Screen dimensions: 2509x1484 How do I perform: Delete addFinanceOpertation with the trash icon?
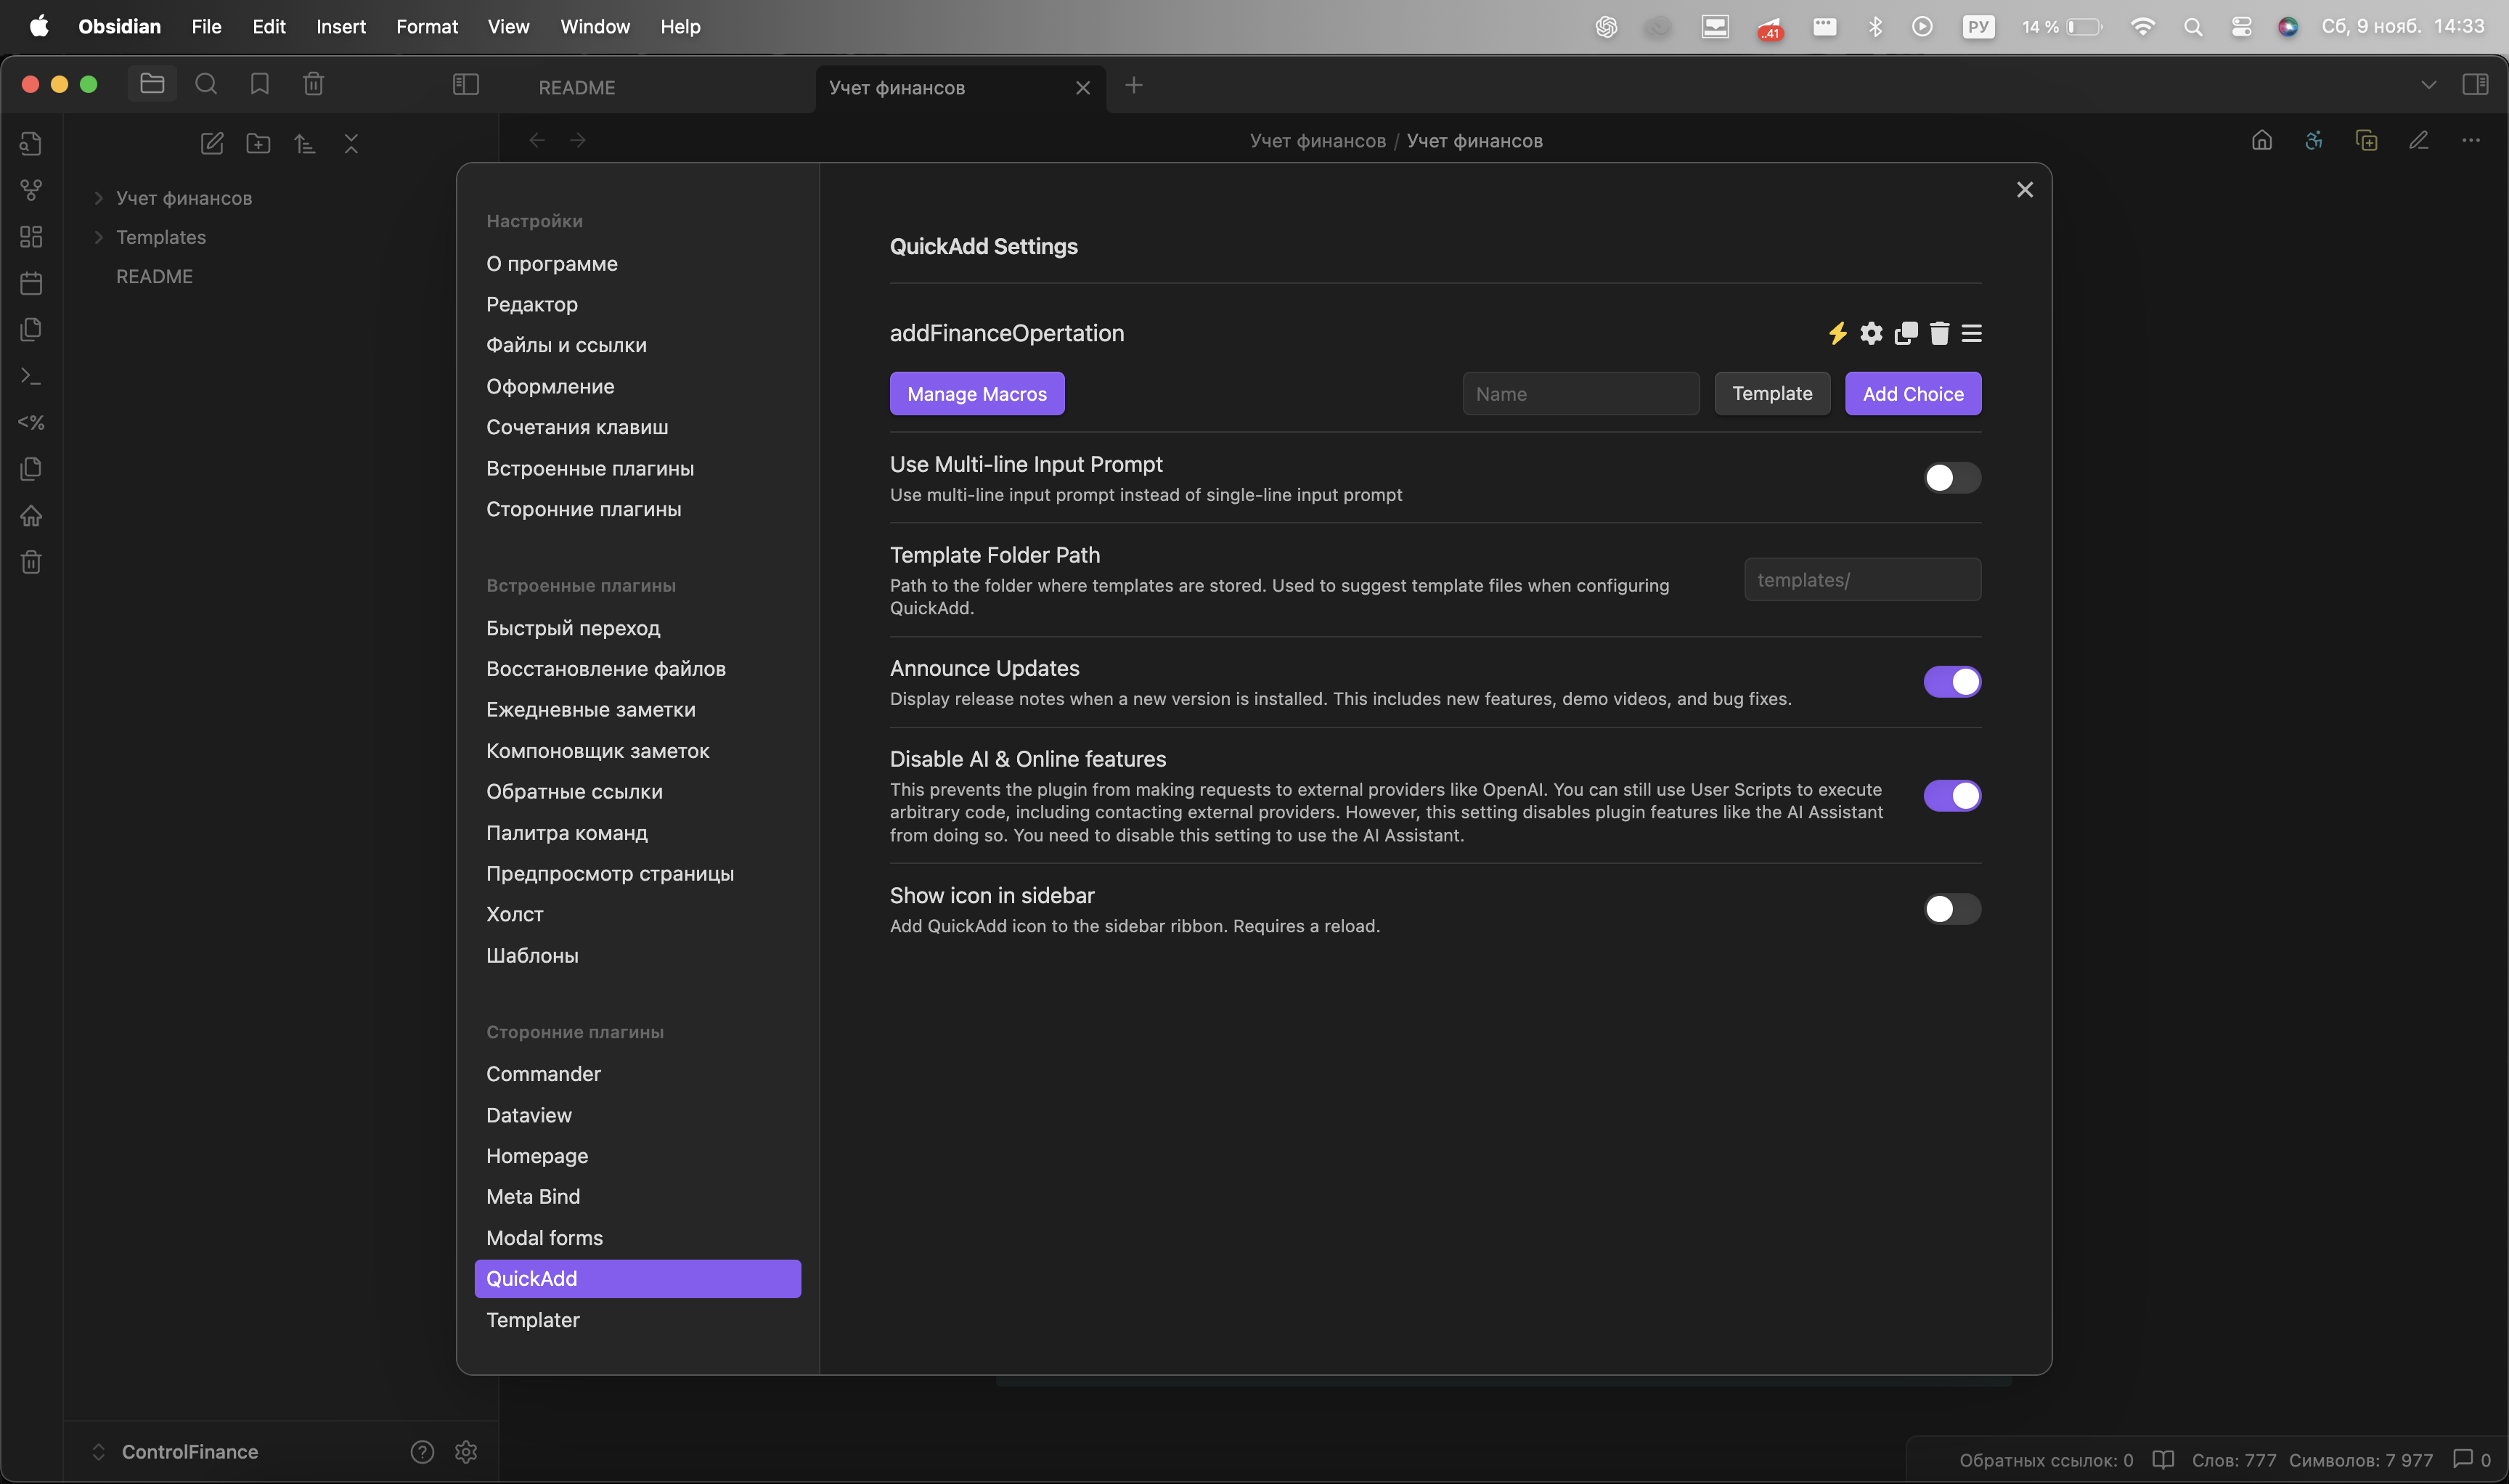(x=1939, y=333)
